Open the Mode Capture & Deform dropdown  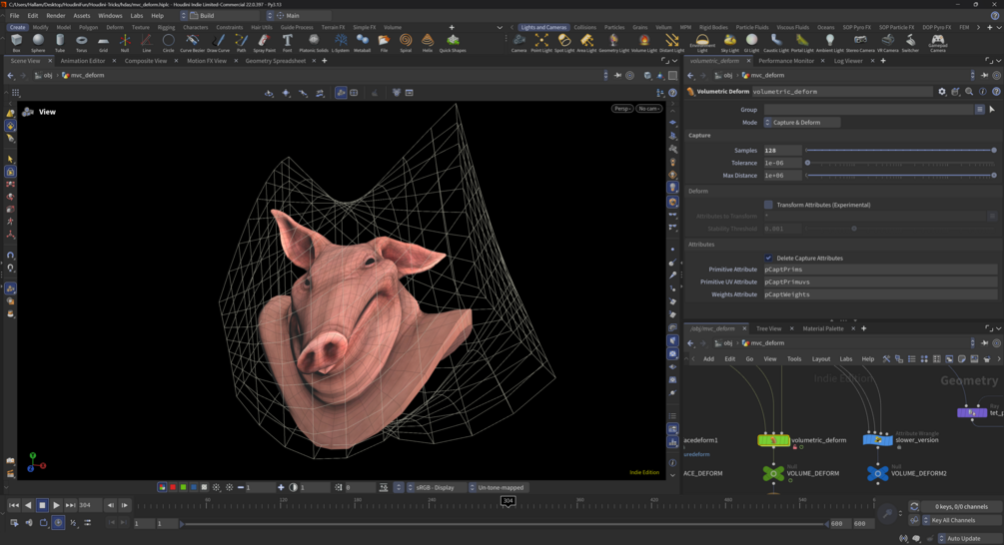coord(801,122)
